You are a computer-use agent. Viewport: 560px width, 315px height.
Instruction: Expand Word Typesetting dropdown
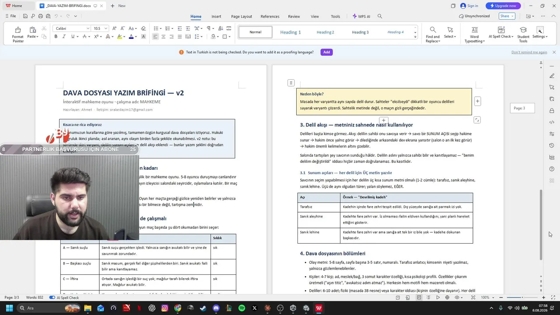coord(483,41)
